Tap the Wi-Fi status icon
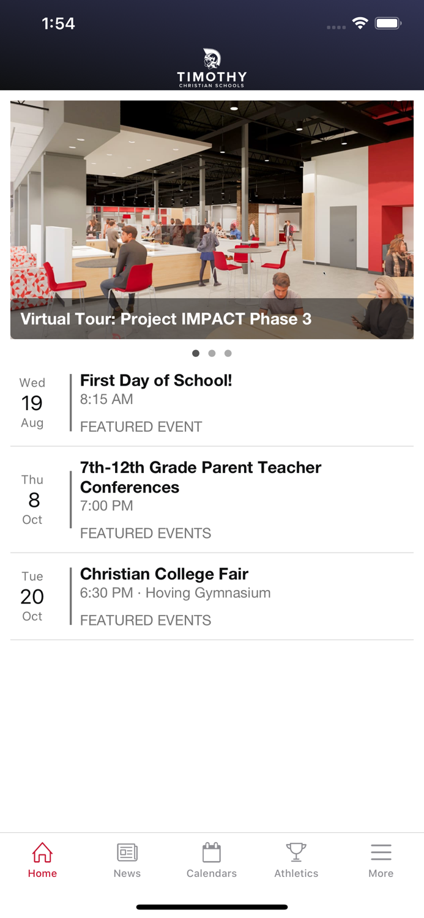Screen dimensions: 424x918 click(x=360, y=22)
